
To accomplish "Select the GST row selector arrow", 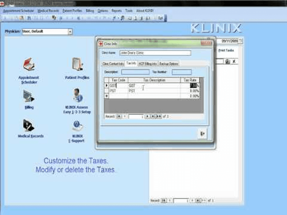I will coord(107,85).
